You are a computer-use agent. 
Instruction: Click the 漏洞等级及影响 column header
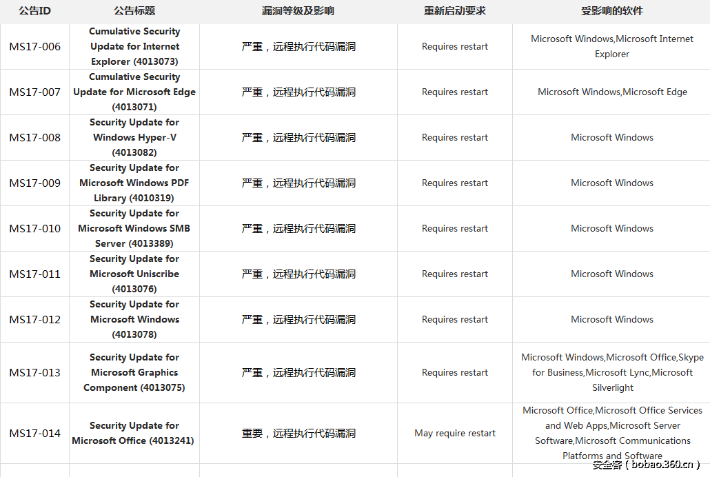[x=298, y=11]
